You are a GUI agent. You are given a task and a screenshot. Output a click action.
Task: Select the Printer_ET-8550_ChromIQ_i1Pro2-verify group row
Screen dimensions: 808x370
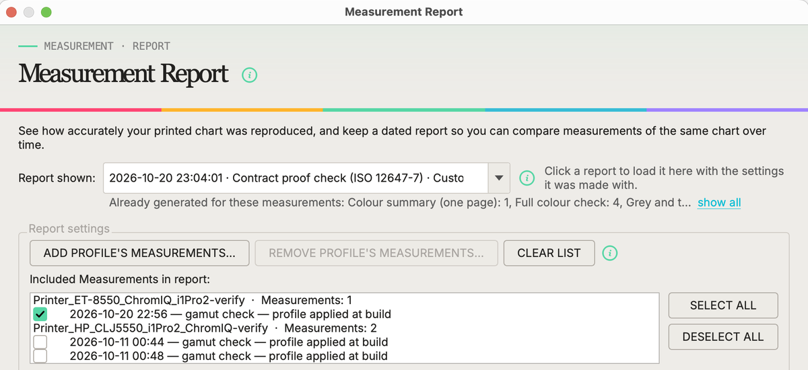pos(344,300)
